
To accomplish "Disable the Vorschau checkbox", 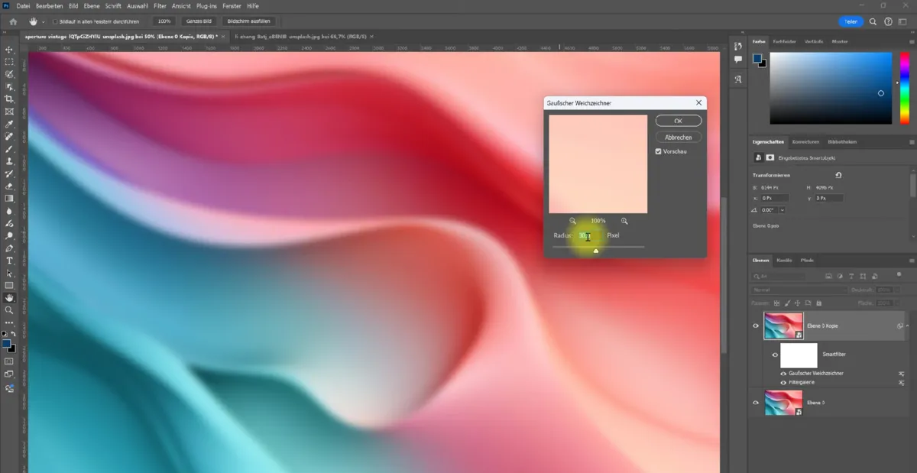I will click(x=658, y=151).
